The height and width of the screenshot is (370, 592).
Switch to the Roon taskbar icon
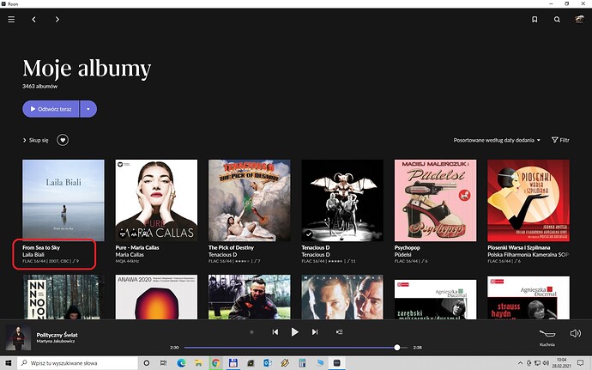coord(337,363)
